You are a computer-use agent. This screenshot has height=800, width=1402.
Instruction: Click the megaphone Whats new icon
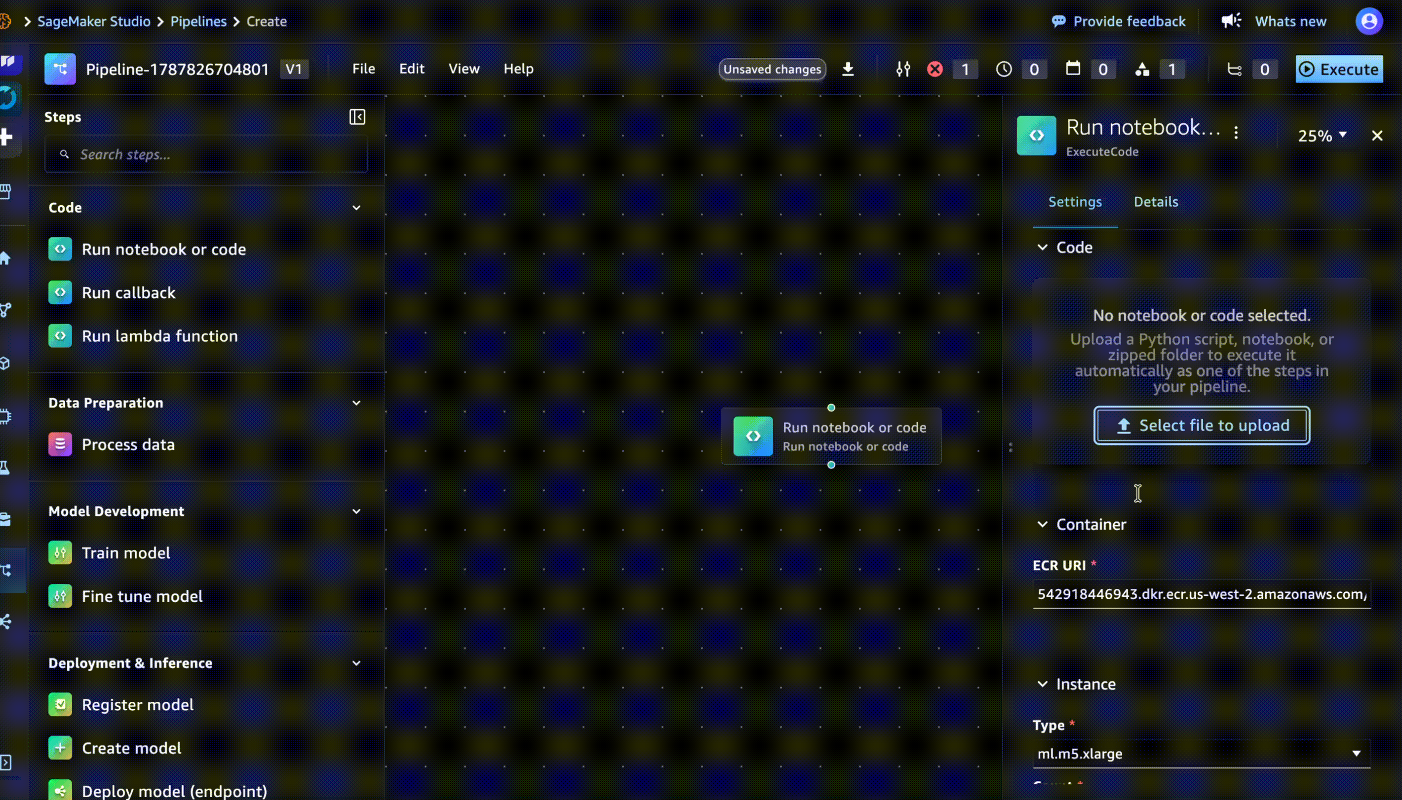[1231, 21]
